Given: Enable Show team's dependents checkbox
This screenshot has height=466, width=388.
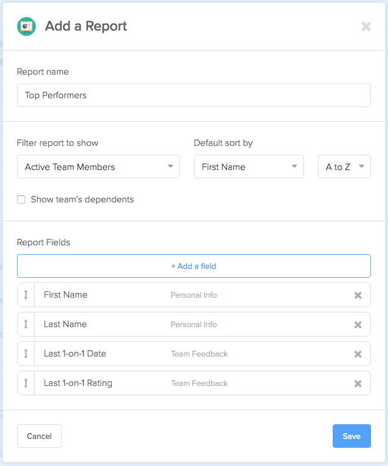Looking at the screenshot, I should (x=21, y=199).
